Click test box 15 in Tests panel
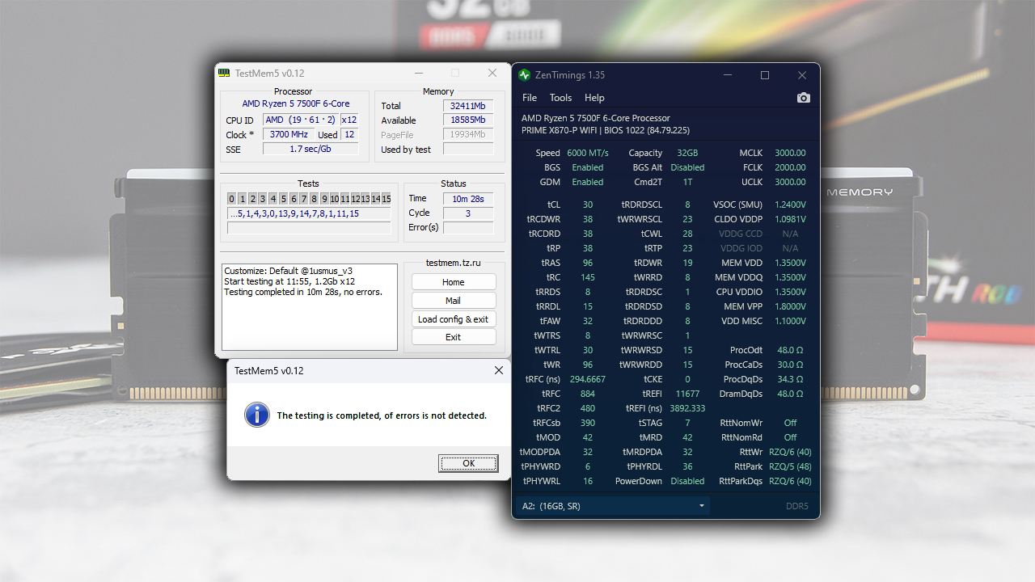 [x=387, y=199]
